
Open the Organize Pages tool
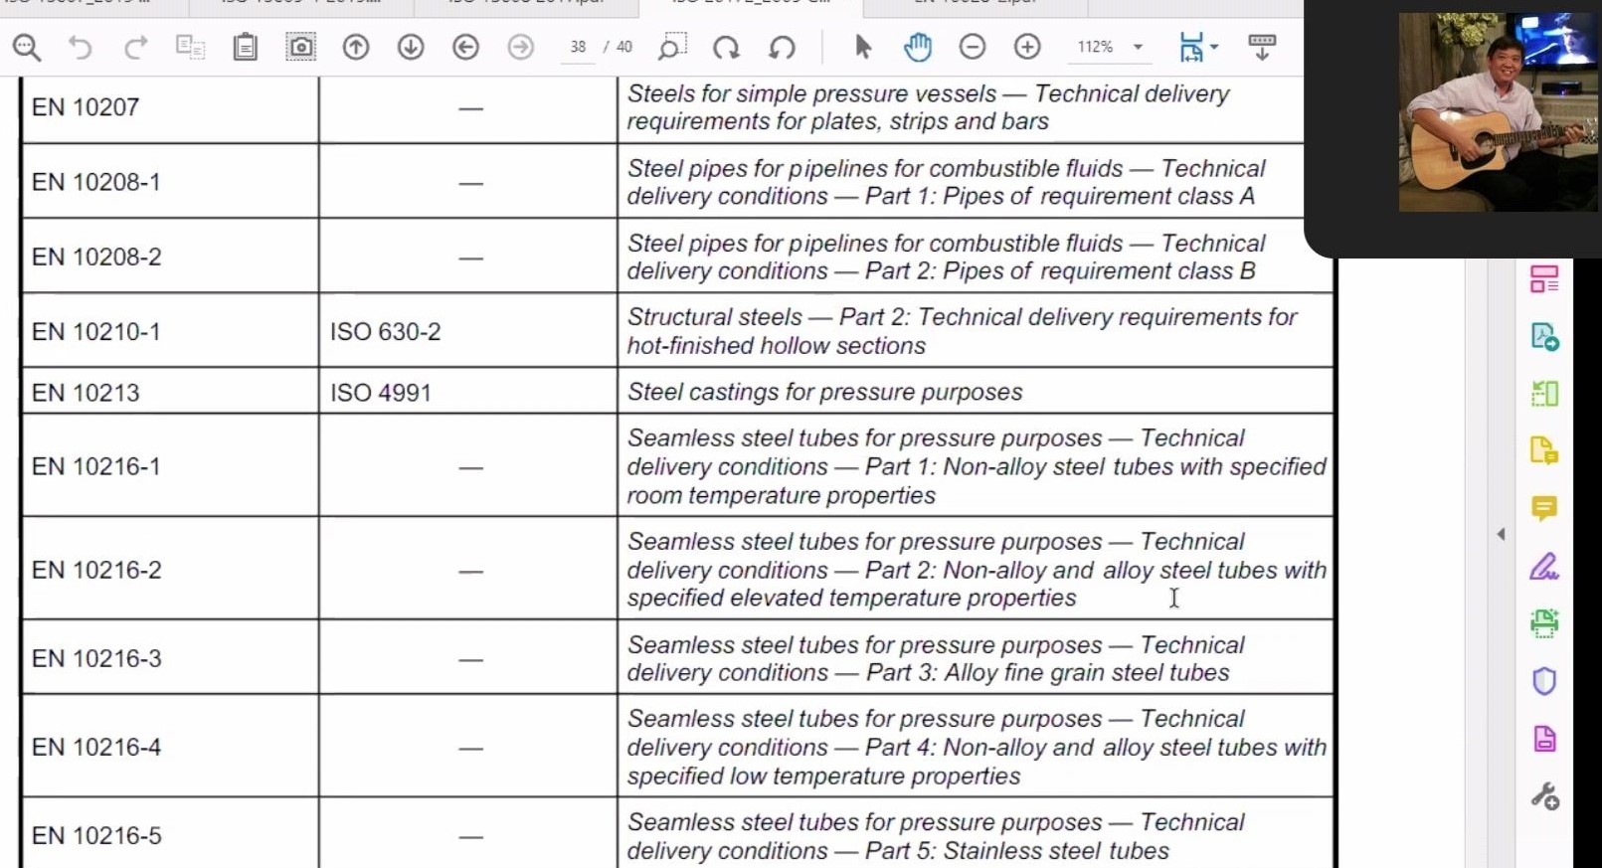tap(1544, 394)
